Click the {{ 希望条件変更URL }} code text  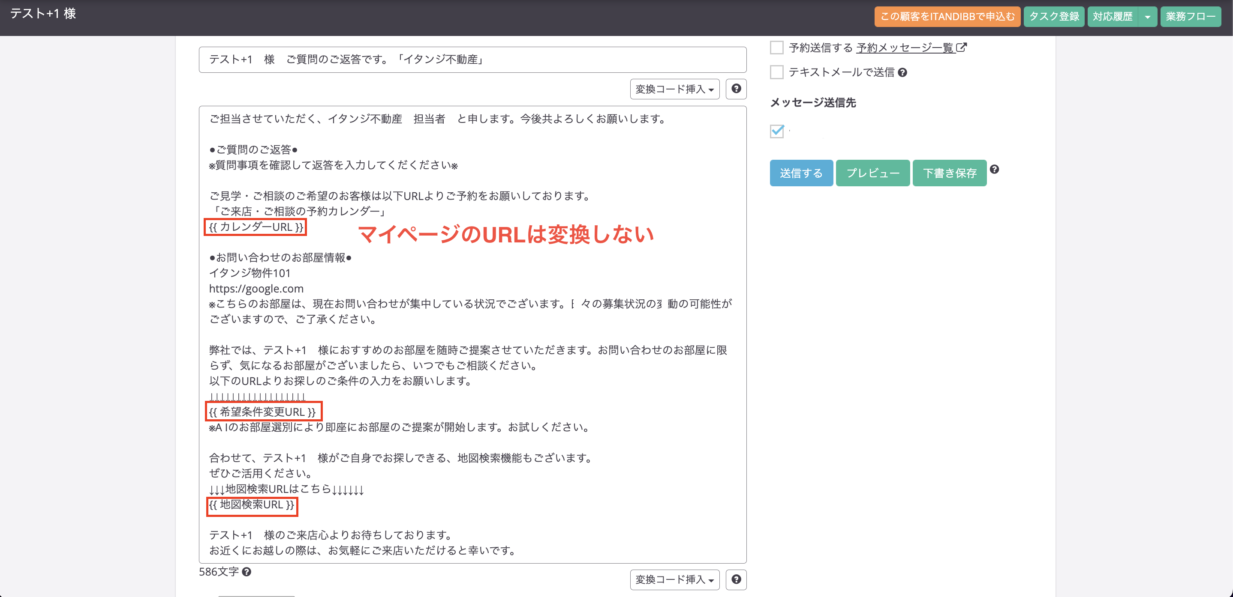point(263,412)
